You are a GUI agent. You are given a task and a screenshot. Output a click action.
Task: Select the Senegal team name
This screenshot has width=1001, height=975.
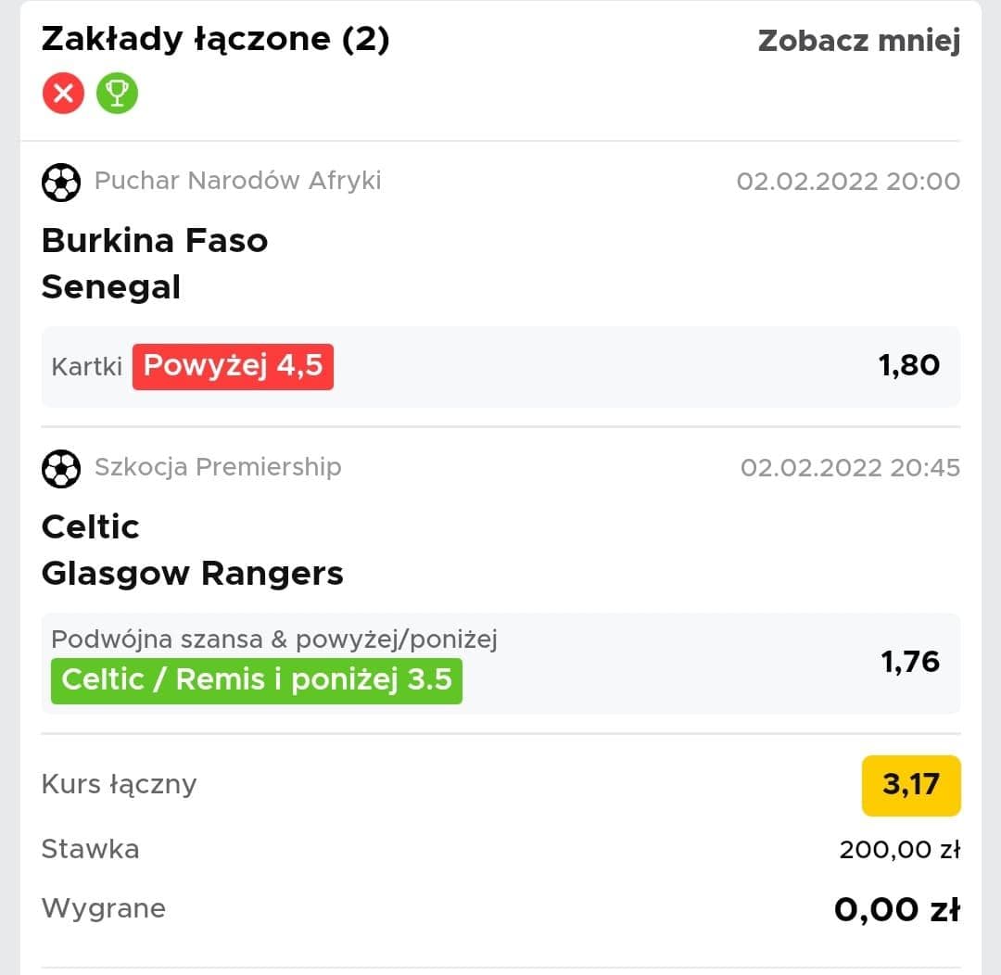click(111, 287)
